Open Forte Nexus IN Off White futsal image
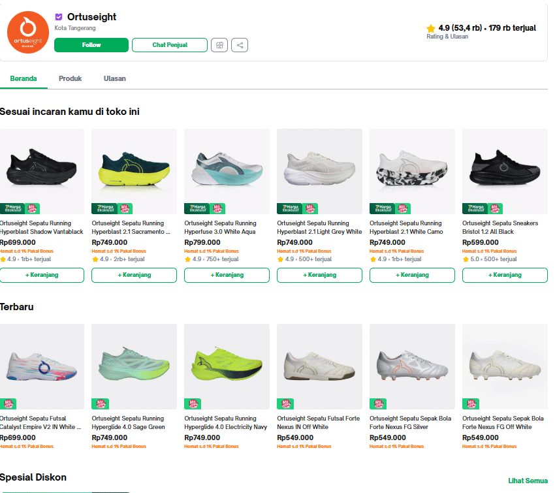555x493 pixels. 320,367
